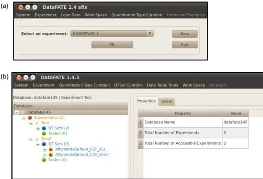Viewport: 263px width, 179px height.
Task: Collapse QT Sets (2) under Test2
Action: tap(38, 145)
